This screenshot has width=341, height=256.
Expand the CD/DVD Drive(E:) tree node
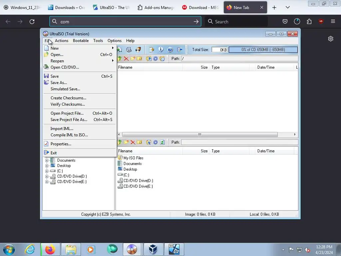47,182
